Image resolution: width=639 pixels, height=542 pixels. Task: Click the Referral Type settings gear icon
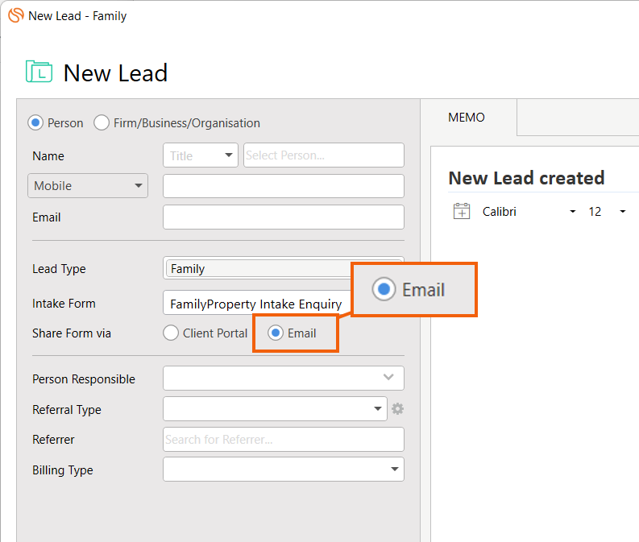tap(397, 409)
